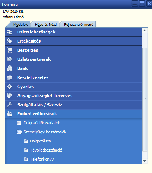Open the Üzleti lehetőségek module icon

9,32
